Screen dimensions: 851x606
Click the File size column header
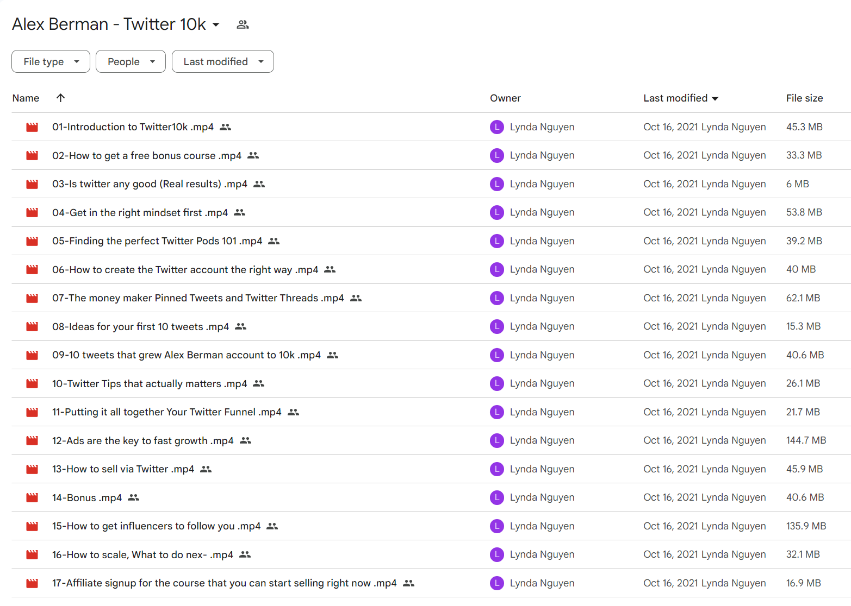(804, 98)
